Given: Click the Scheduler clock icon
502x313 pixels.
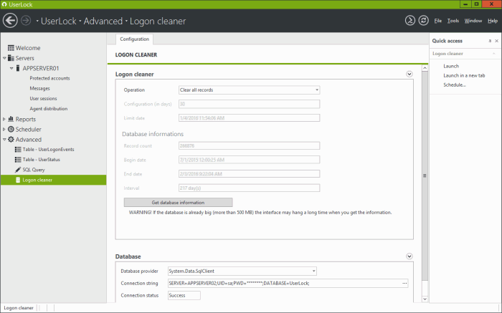Looking at the screenshot, I should [x=11, y=129].
